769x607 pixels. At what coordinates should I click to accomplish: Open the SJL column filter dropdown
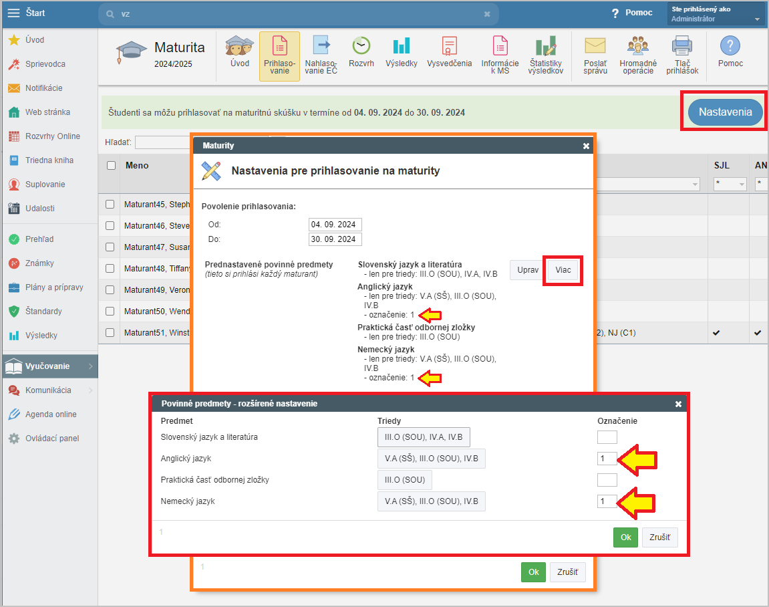click(x=729, y=184)
